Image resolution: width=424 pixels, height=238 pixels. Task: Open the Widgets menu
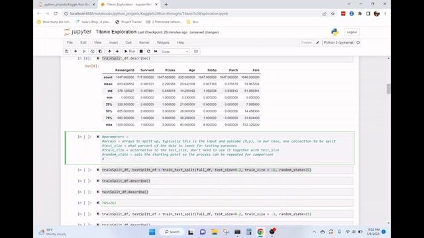click(163, 42)
